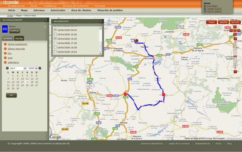This screenshot has width=242, height=152.
Task: Open the Área de clientes menu
Action: (x=81, y=10)
